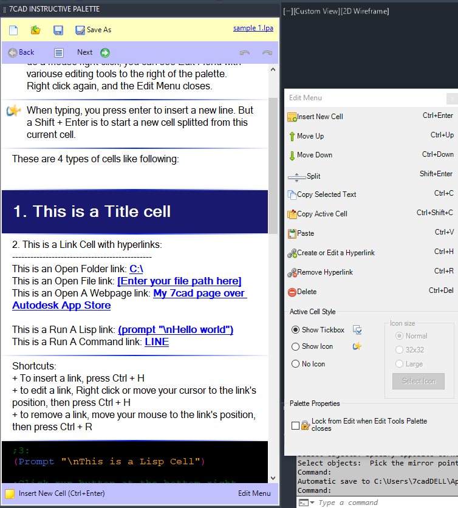Open the sample 1.lpa file link
The height and width of the screenshot is (508, 458).
click(253, 29)
